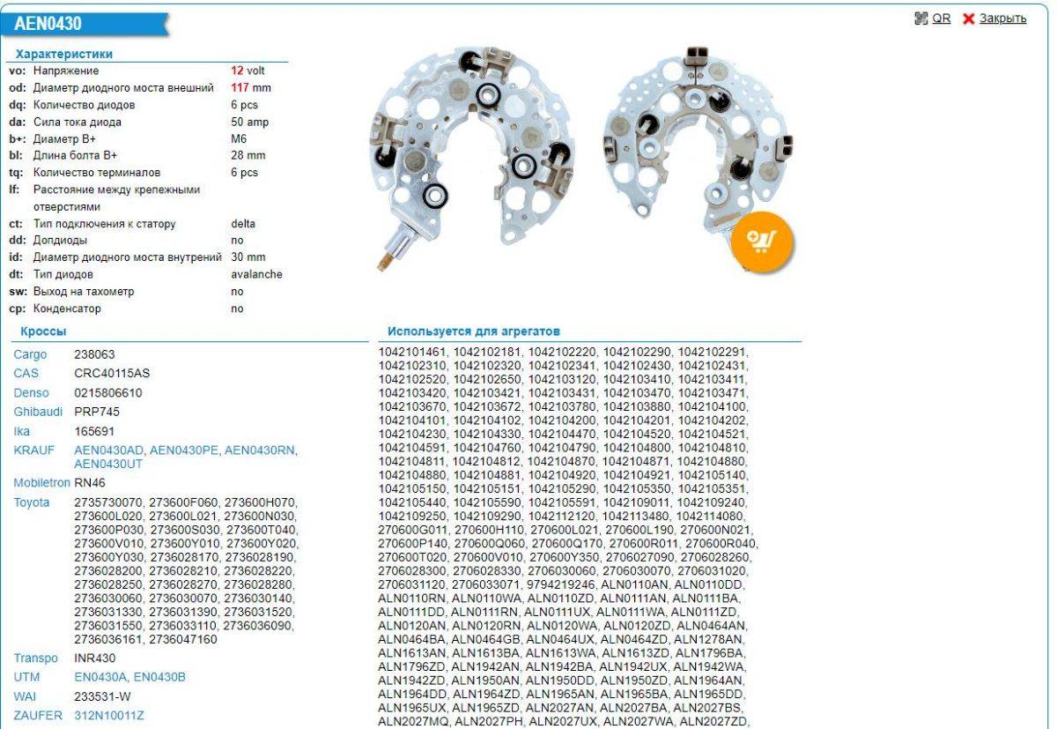
Task: Click the Кроссы section heading
Action: 43,331
